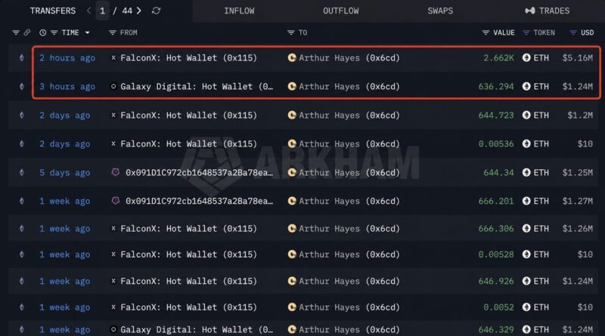Click the ETH token icon in 2.662K row
Image resolution: width=605 pixels, height=336 pixels.
coord(526,58)
